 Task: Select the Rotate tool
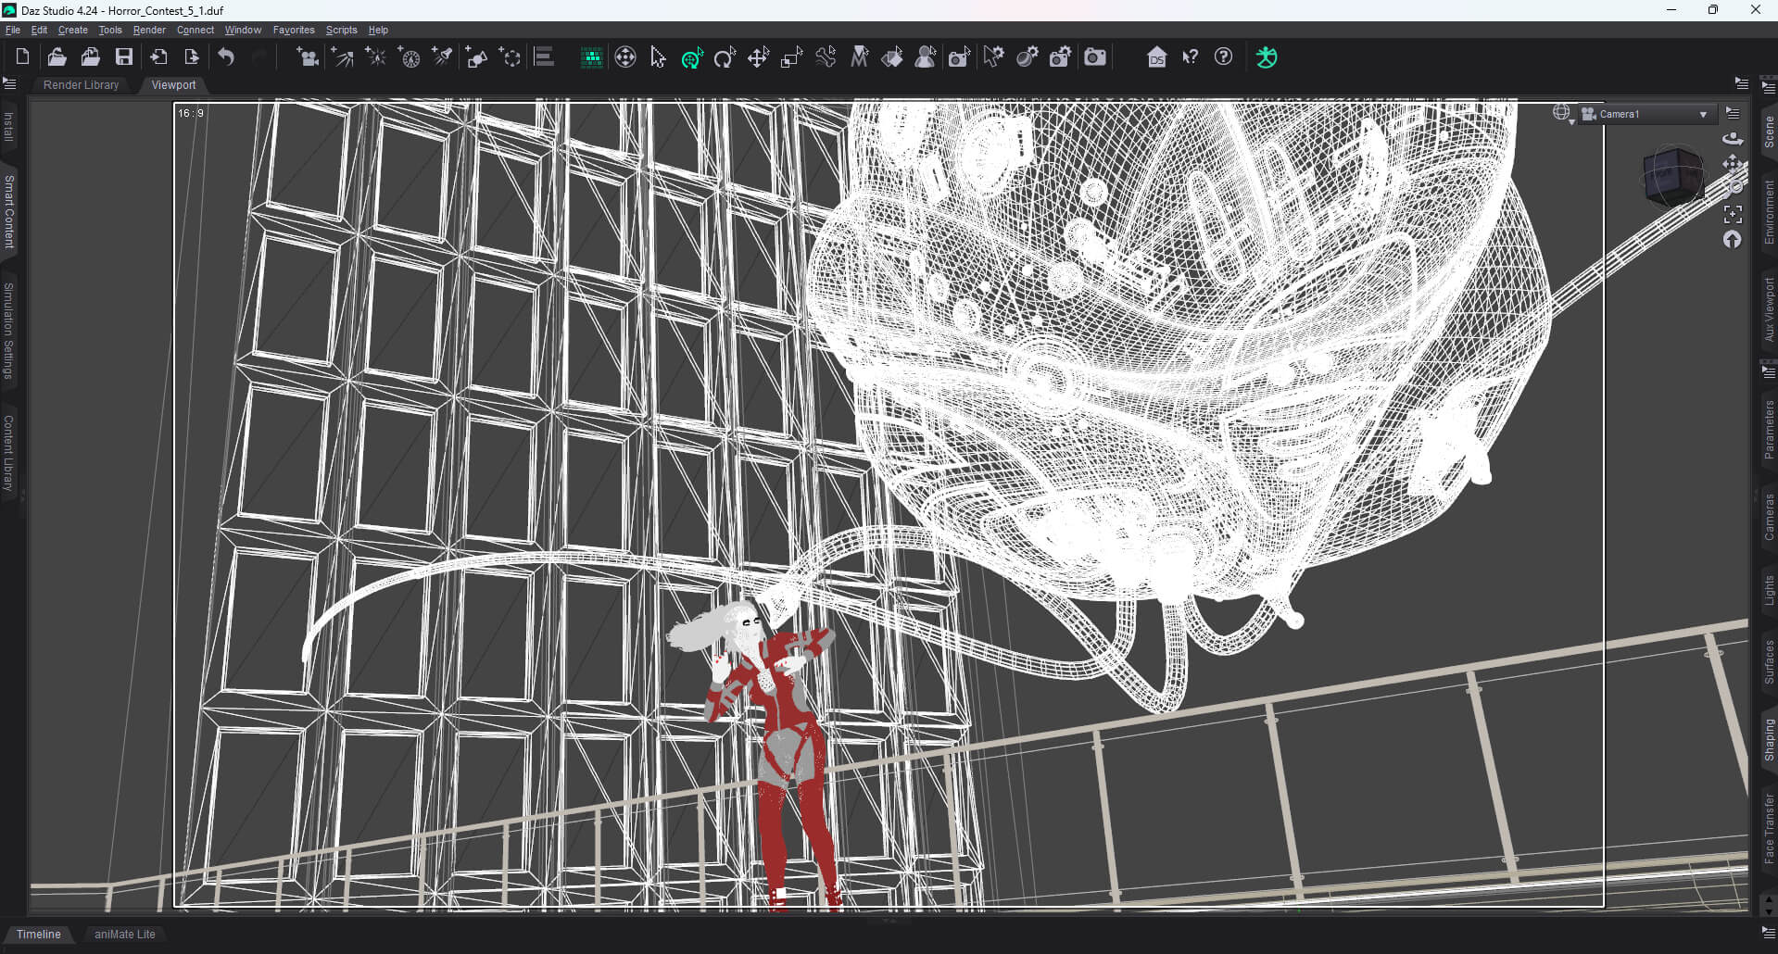click(x=725, y=57)
